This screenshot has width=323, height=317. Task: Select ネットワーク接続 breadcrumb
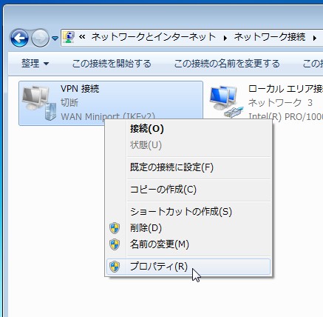[270, 37]
